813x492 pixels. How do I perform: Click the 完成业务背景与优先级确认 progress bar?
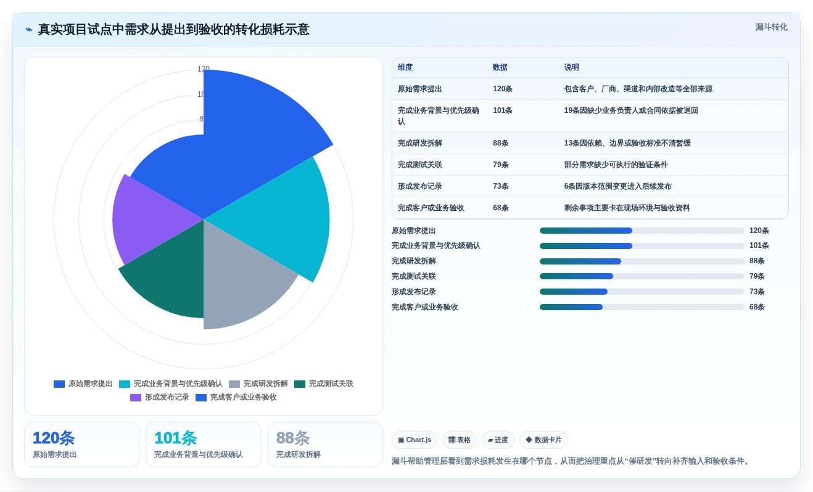pos(642,246)
